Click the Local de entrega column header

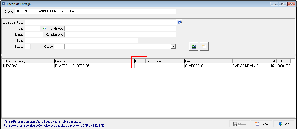[30, 61]
